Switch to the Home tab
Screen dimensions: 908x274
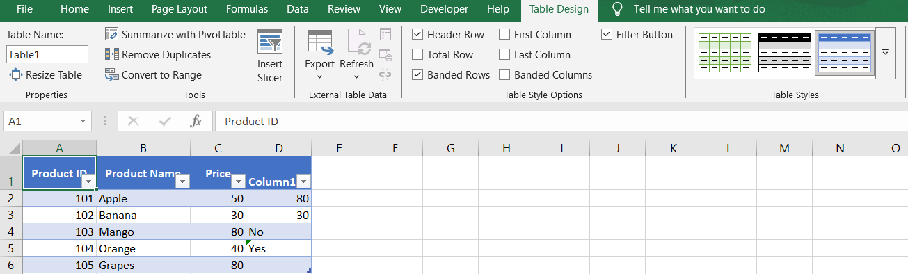[x=74, y=9]
